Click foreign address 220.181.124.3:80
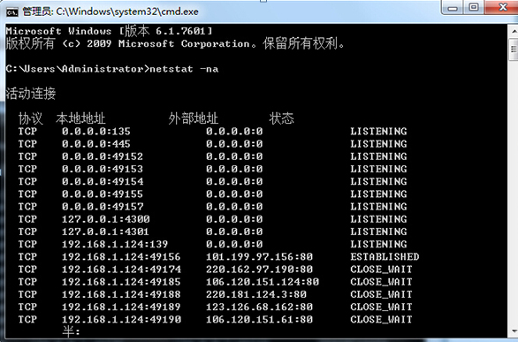The width and height of the screenshot is (518, 342). click(256, 294)
